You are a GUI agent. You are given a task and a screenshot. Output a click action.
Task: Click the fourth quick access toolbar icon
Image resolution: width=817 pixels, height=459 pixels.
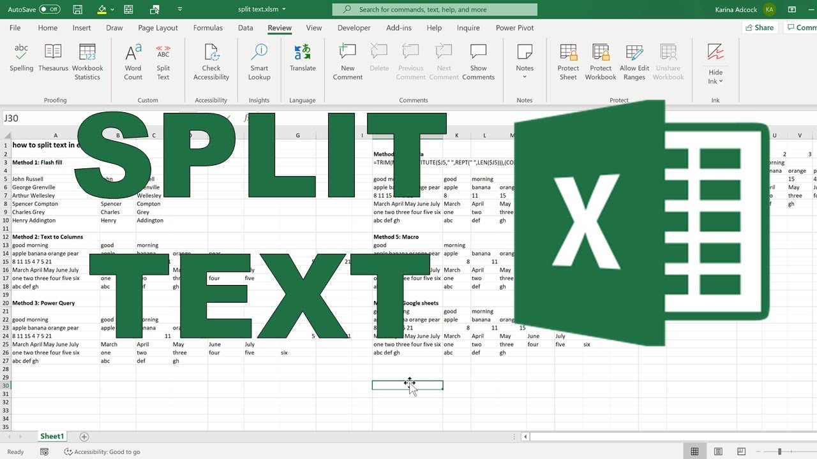click(x=128, y=10)
